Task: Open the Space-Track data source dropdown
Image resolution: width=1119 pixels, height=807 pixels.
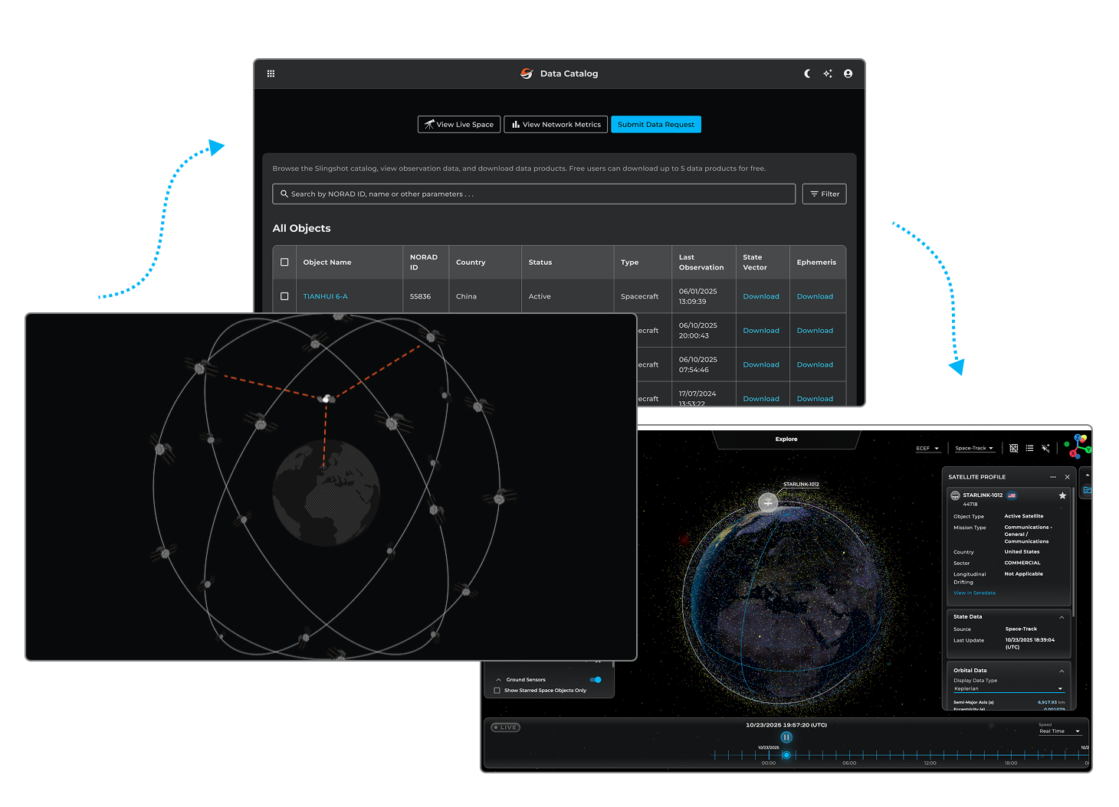Action: pyautogui.click(x=974, y=448)
